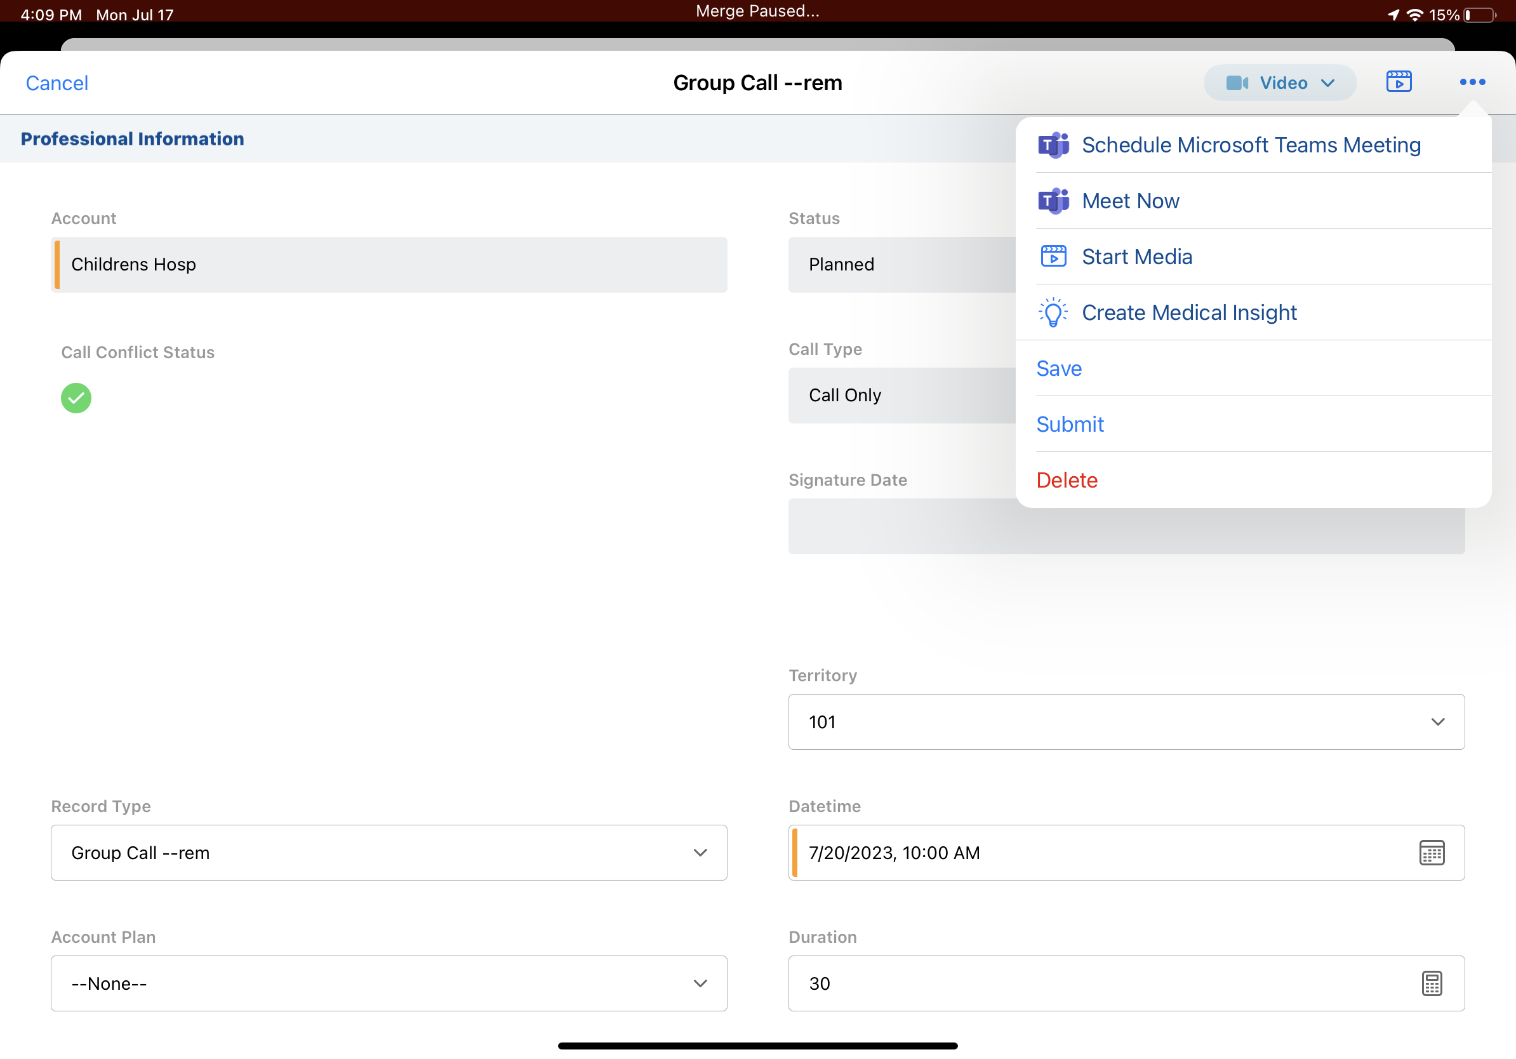This screenshot has height=1059, width=1516.
Task: Click the Duration input field
Action: click(1089, 983)
